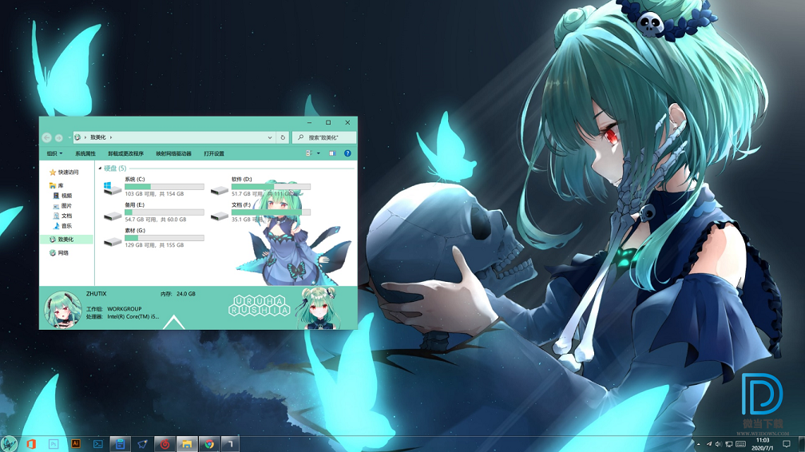Open PowerShell terminal from taskbar
This screenshot has width=805, height=452.
[97, 444]
